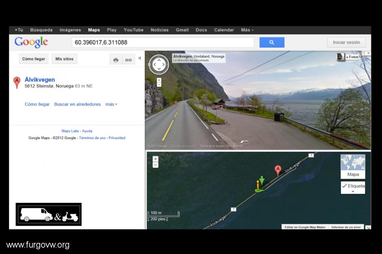Viewport: 382px width, 254px height.
Task: Switch to the Mapa view thumbnail
Action: 353,167
